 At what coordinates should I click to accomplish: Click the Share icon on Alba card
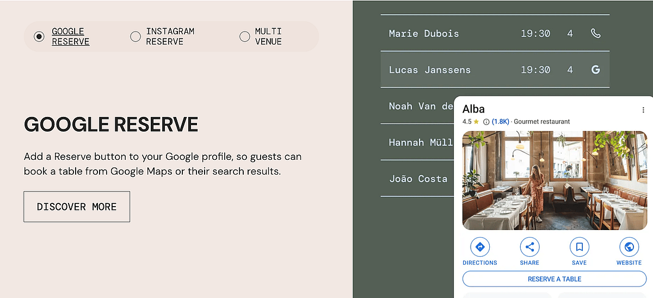(529, 247)
